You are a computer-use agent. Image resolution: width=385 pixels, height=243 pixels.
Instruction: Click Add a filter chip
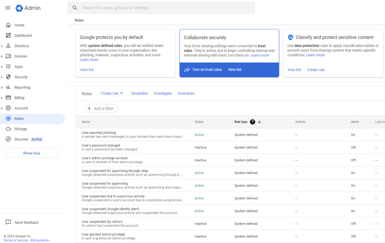click(101, 109)
